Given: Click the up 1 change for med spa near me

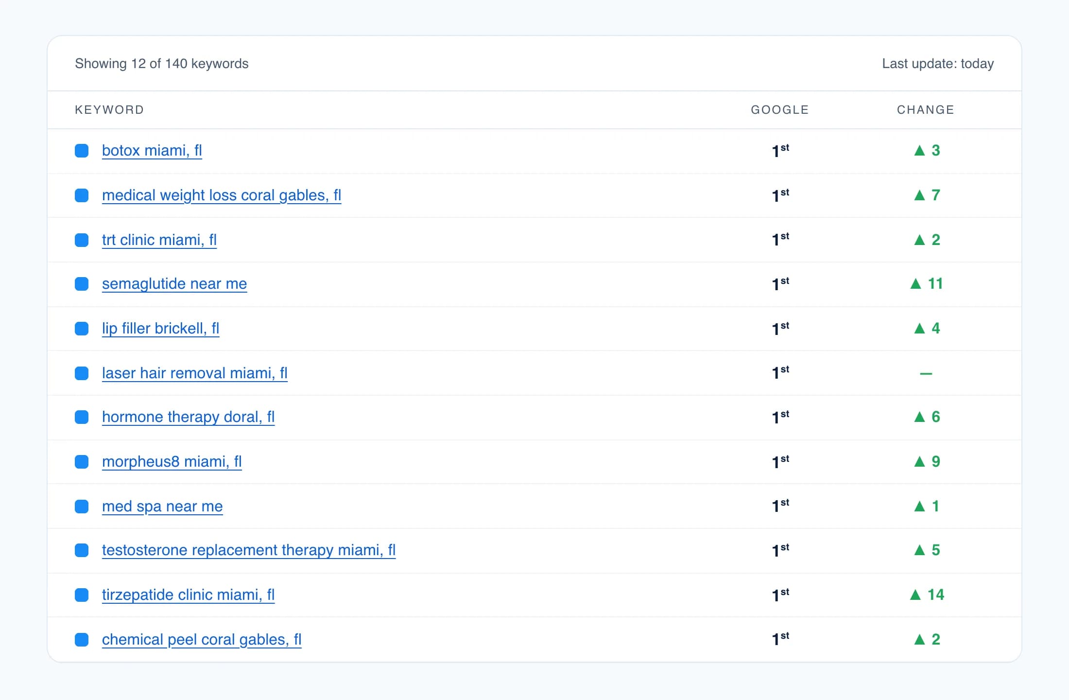Looking at the screenshot, I should pyautogui.click(x=927, y=507).
